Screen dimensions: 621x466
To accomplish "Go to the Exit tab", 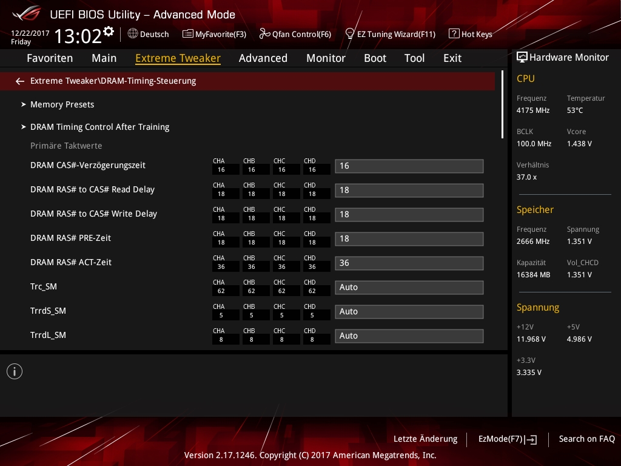I will coord(452,58).
